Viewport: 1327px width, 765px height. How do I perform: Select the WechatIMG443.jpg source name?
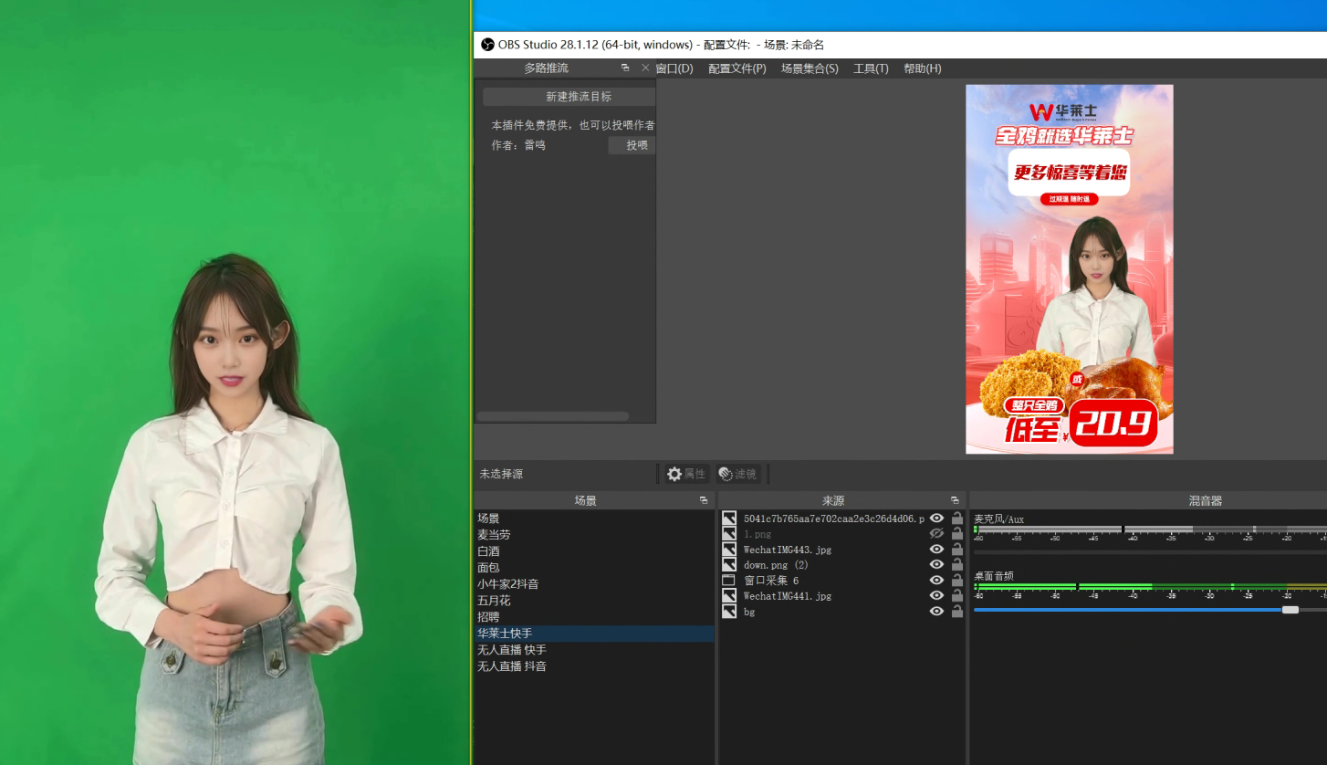pyautogui.click(x=788, y=550)
